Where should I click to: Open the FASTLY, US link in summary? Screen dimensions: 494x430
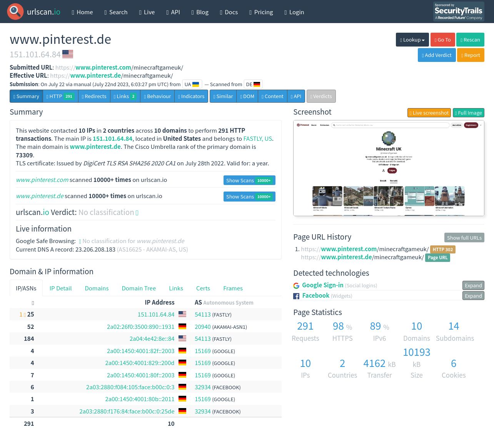258,138
